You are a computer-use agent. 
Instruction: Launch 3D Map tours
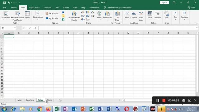pyautogui.click(x=118, y=16)
